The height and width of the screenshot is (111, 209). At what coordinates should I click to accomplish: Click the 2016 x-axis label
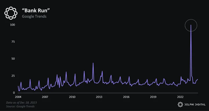pyautogui.click(x=126, y=97)
